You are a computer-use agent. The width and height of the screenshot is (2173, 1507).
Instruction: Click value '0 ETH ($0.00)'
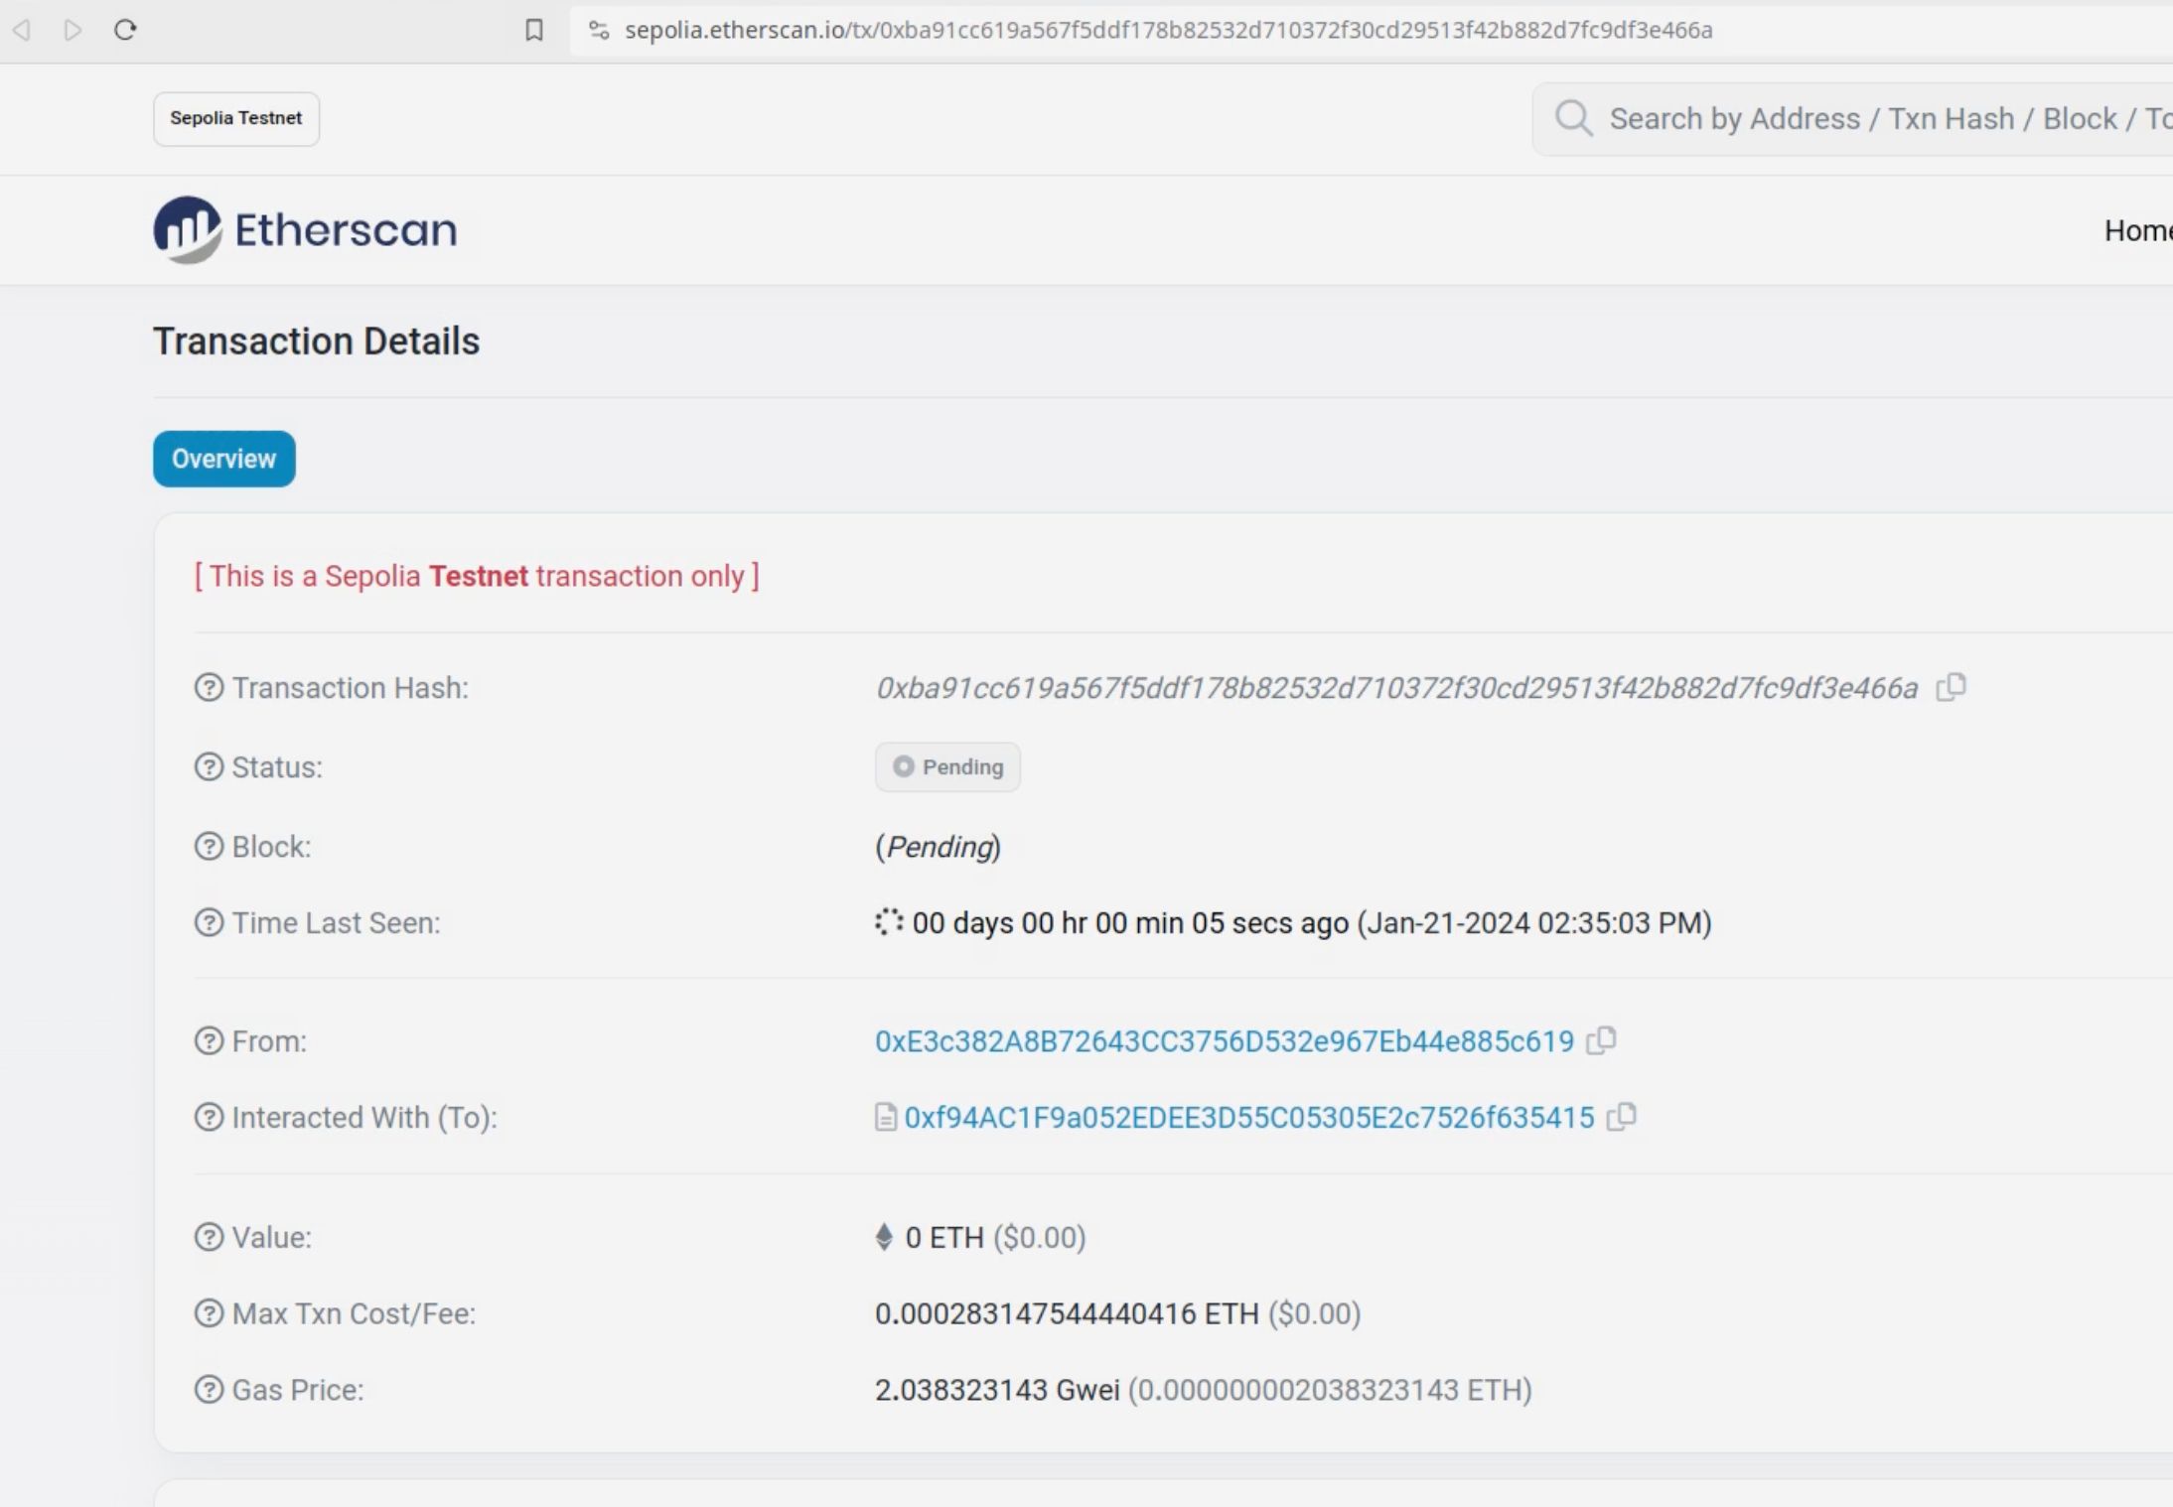(995, 1238)
